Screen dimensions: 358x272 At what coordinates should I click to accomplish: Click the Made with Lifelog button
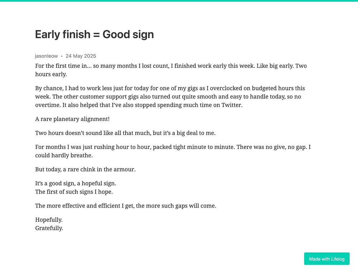[326, 259]
